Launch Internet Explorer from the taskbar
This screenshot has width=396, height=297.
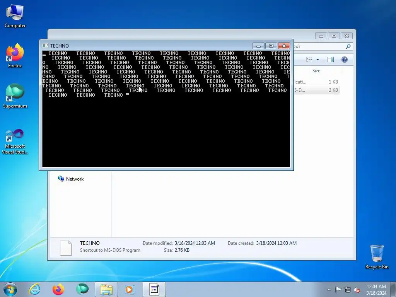[x=34, y=289]
